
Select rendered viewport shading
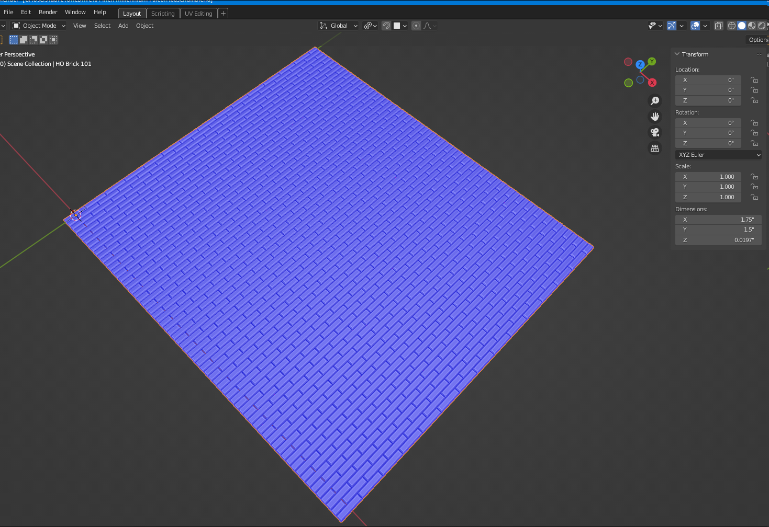(762, 26)
